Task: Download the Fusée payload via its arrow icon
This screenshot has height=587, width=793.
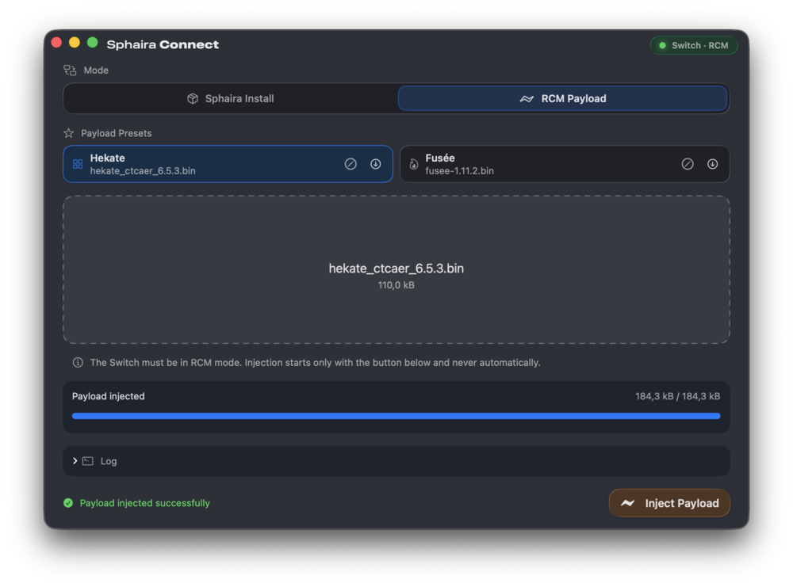Action: 712,164
